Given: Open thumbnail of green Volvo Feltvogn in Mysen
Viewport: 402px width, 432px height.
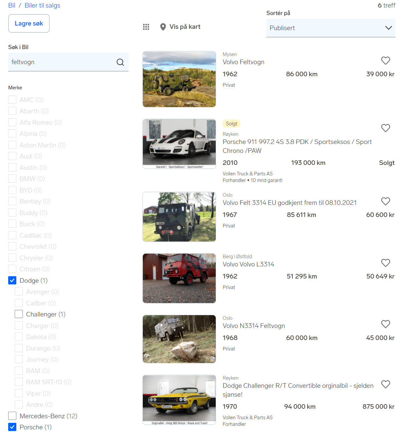Looking at the screenshot, I should [x=179, y=79].
